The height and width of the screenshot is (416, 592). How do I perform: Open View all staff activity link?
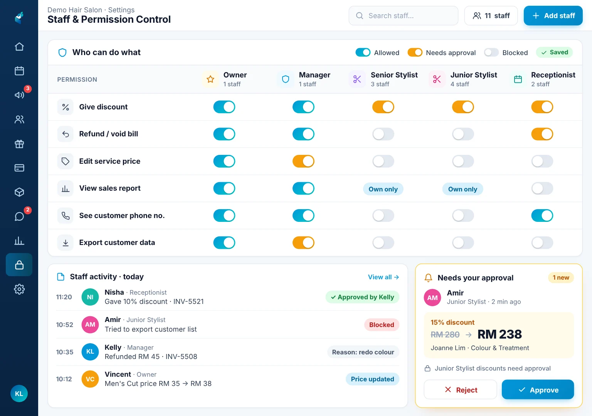coord(383,277)
